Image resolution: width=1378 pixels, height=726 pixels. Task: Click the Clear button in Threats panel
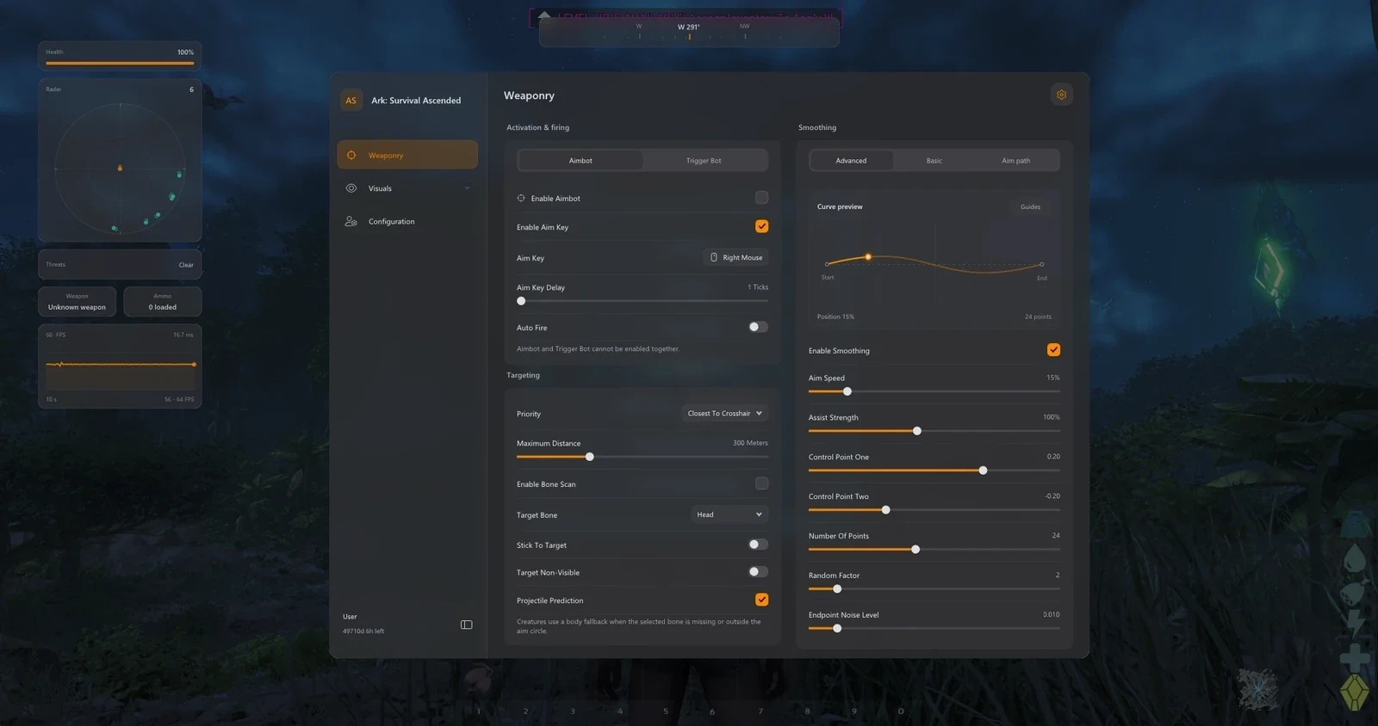[186, 265]
